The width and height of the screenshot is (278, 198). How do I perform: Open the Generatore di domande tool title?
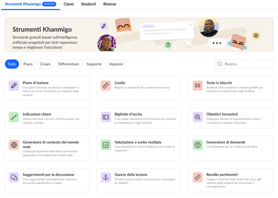[226, 142]
